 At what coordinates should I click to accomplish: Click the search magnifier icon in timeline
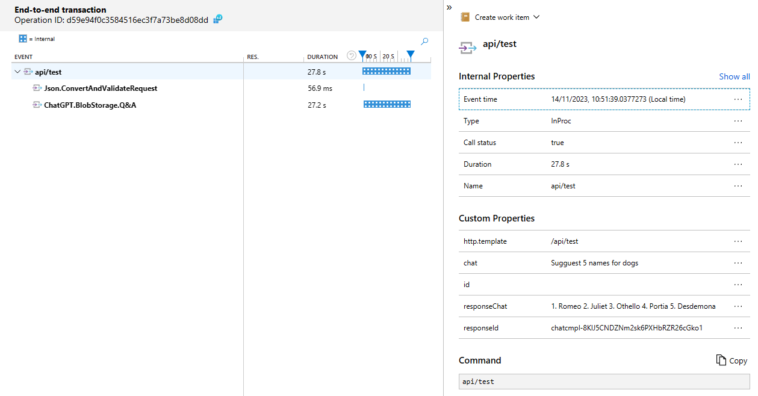pyautogui.click(x=424, y=42)
